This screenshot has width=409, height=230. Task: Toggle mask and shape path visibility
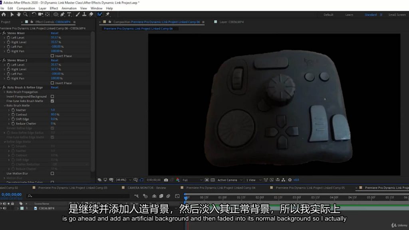click(142, 180)
